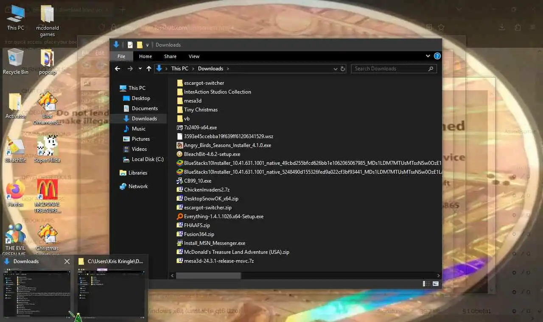
Task: Select Libraries in the navigation pane
Action: click(x=133, y=173)
